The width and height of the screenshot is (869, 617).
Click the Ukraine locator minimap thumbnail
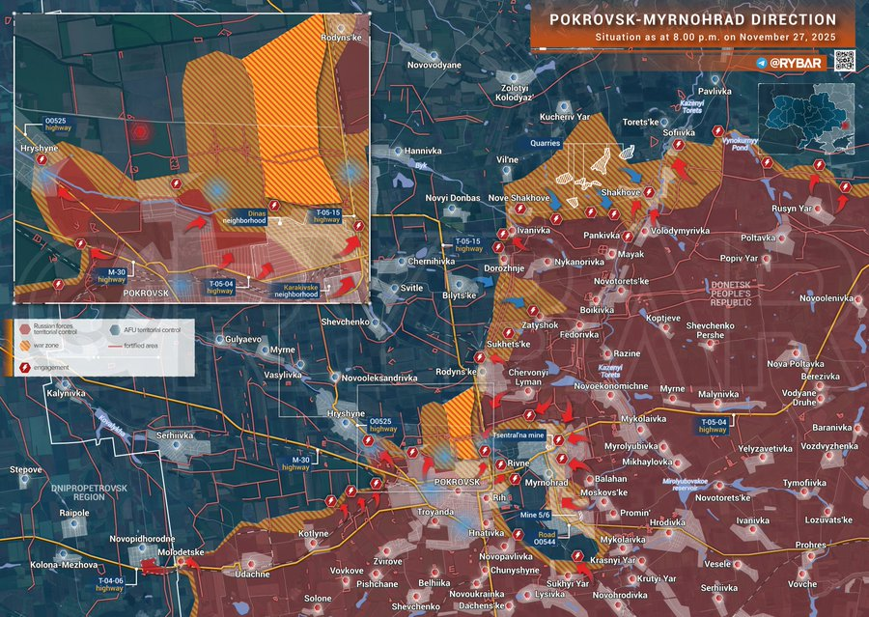[806, 119]
